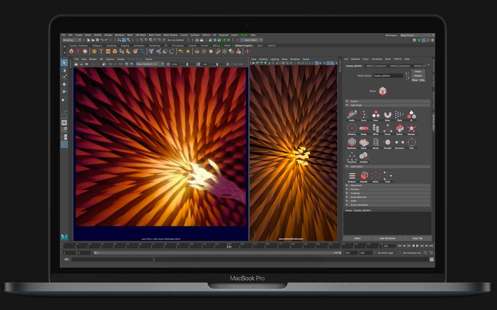
Task: Expand the Node Behavior section
Action: pos(387,197)
